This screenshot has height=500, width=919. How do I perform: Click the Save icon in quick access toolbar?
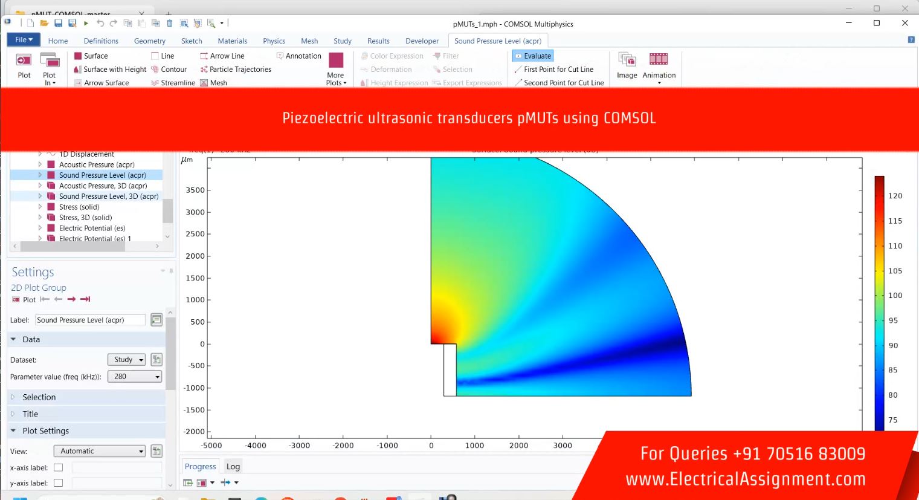click(58, 24)
